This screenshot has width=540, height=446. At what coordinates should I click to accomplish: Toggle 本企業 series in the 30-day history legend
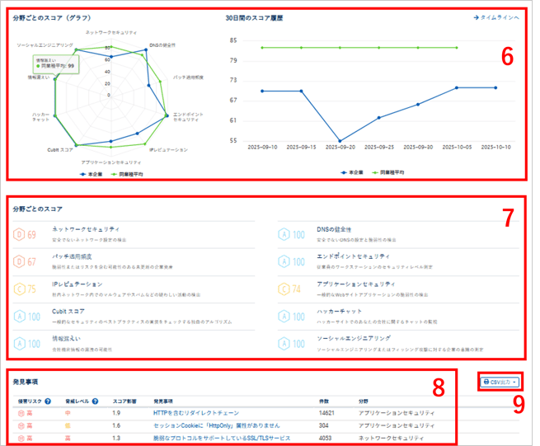(x=351, y=172)
